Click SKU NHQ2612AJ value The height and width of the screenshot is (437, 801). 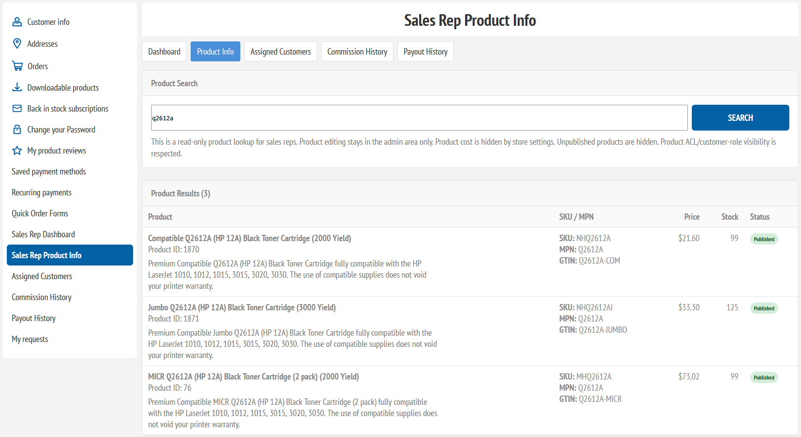pos(594,307)
